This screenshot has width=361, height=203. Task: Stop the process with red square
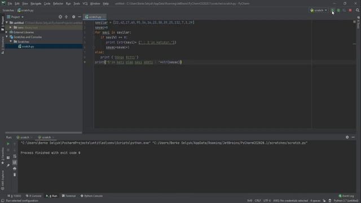[350, 10]
